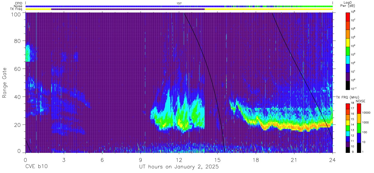The image size is (374, 173).
Task: Click the 15 tick label on the time axis
Action: 217,160
